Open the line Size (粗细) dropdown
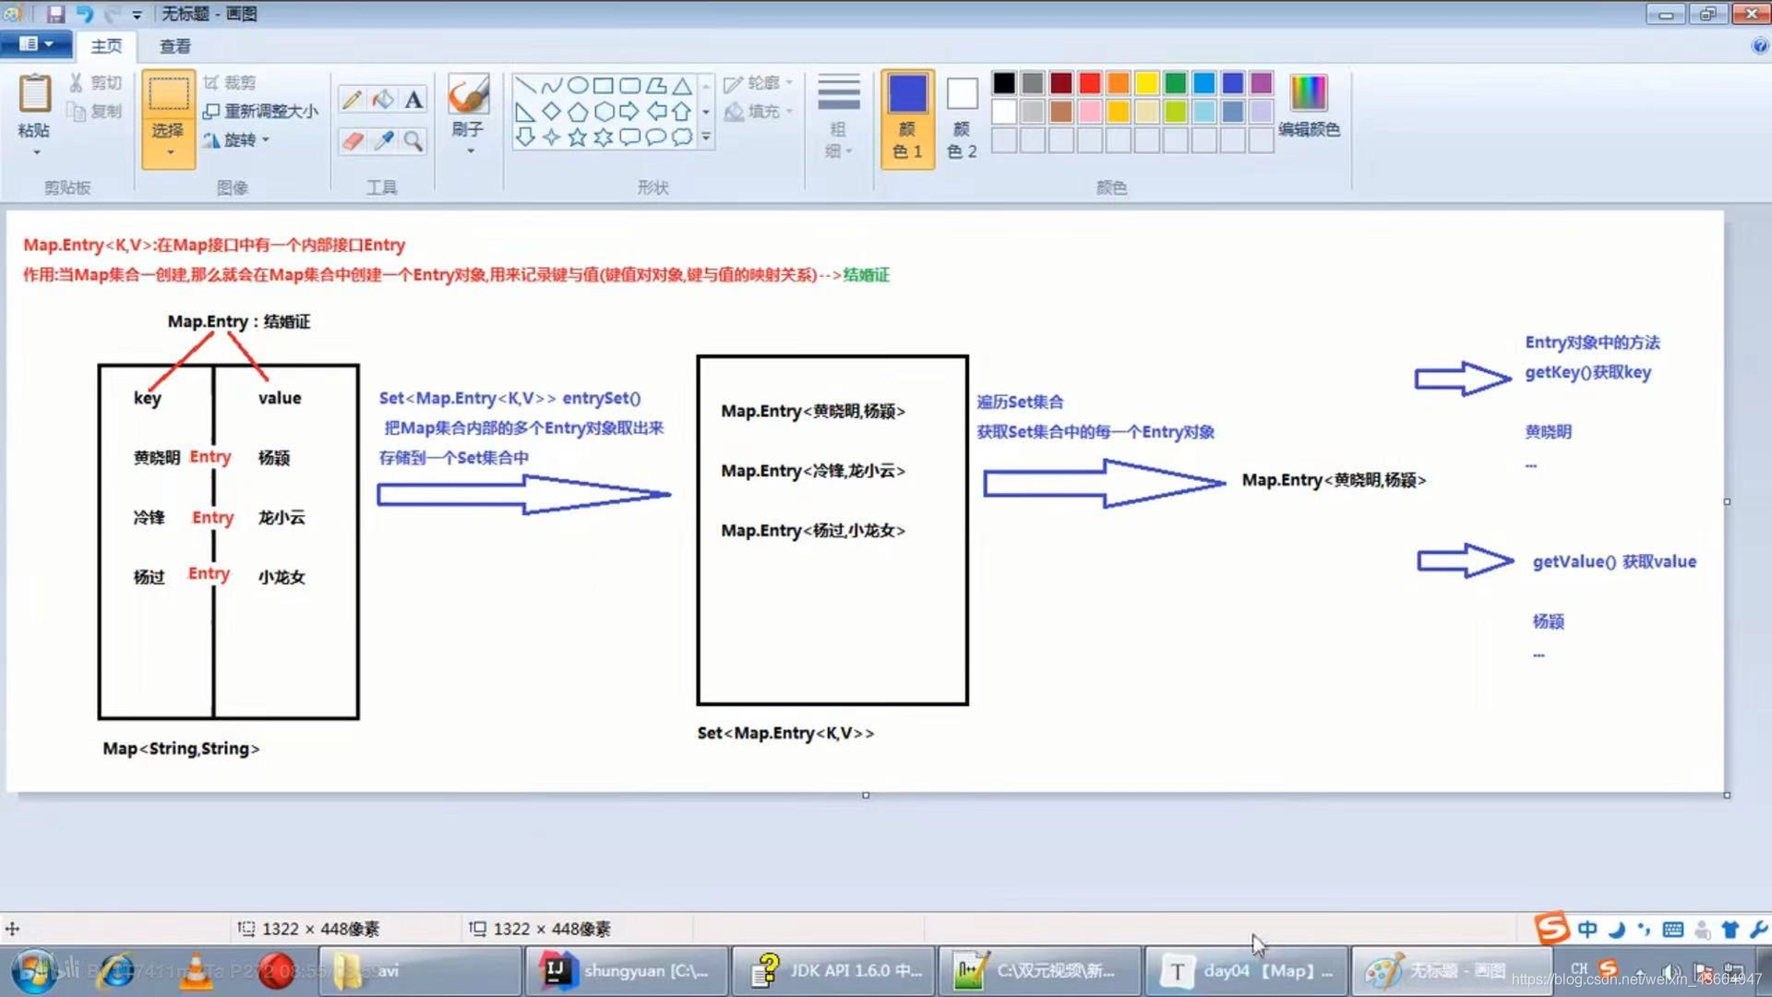Screen dimensions: 1772x997 tap(838, 118)
